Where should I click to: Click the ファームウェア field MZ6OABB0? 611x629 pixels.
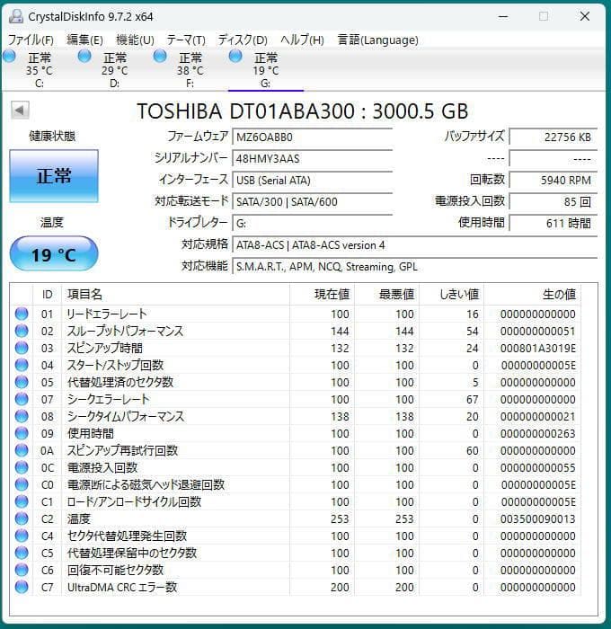(313, 137)
